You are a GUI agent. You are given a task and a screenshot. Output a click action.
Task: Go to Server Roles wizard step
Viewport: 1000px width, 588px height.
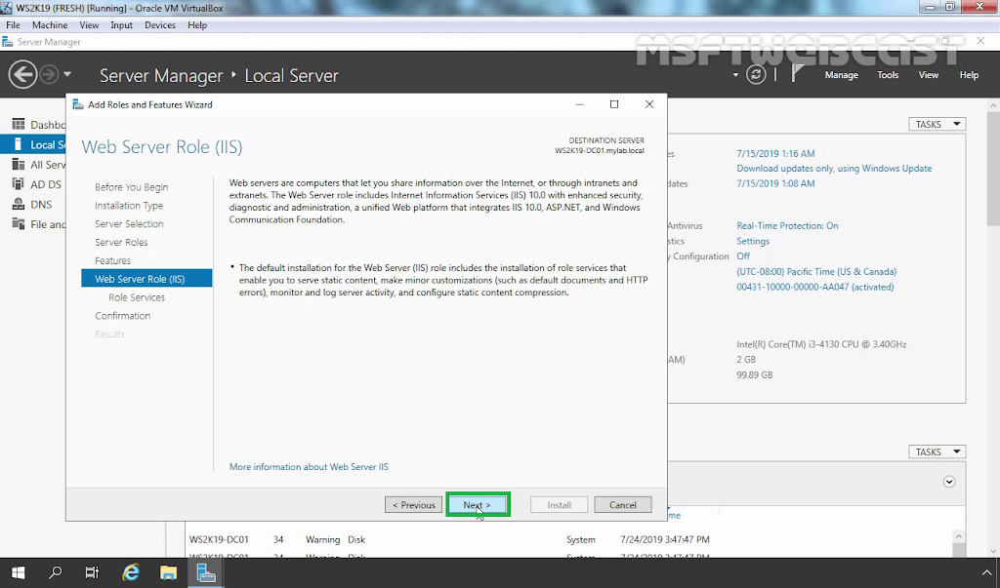[x=121, y=242]
